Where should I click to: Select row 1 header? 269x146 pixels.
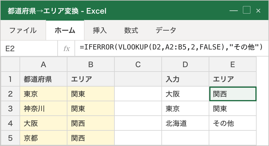point(10,79)
